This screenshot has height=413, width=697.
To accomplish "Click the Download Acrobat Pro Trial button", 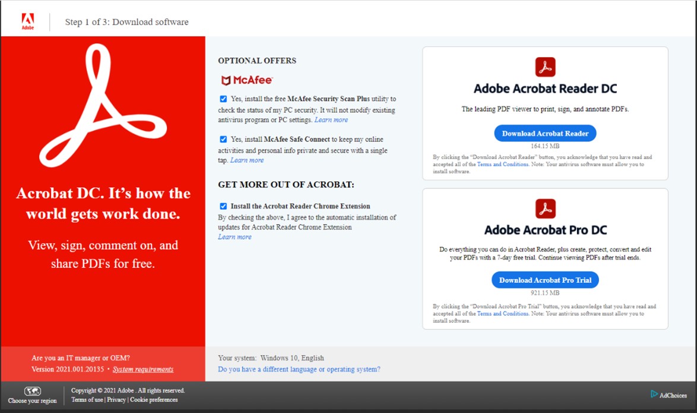I will pos(545,280).
